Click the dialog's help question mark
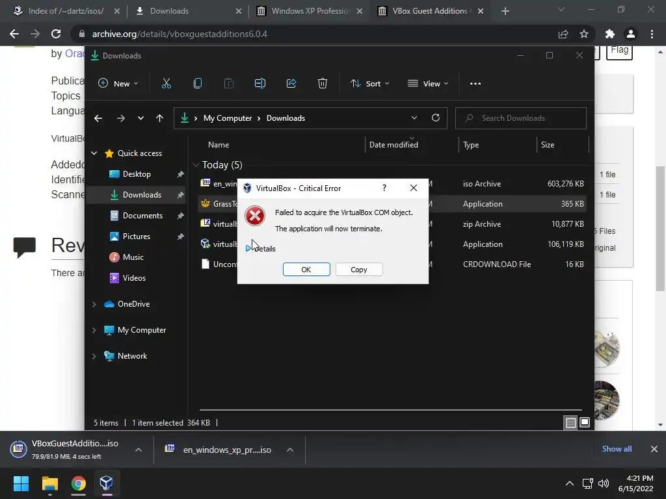This screenshot has height=499, width=666. click(x=384, y=188)
